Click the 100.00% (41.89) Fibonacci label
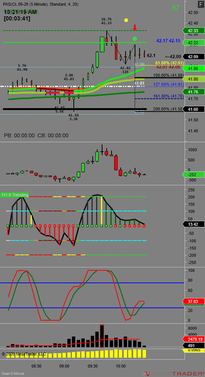205x377 pixels. (168, 75)
